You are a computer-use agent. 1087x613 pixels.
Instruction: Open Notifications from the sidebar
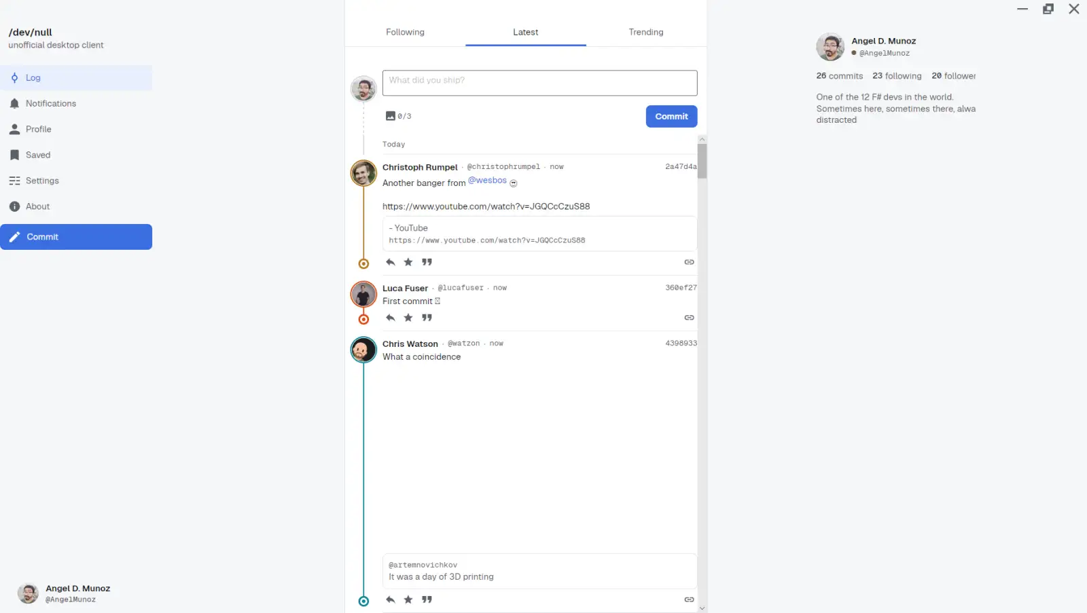(76, 104)
